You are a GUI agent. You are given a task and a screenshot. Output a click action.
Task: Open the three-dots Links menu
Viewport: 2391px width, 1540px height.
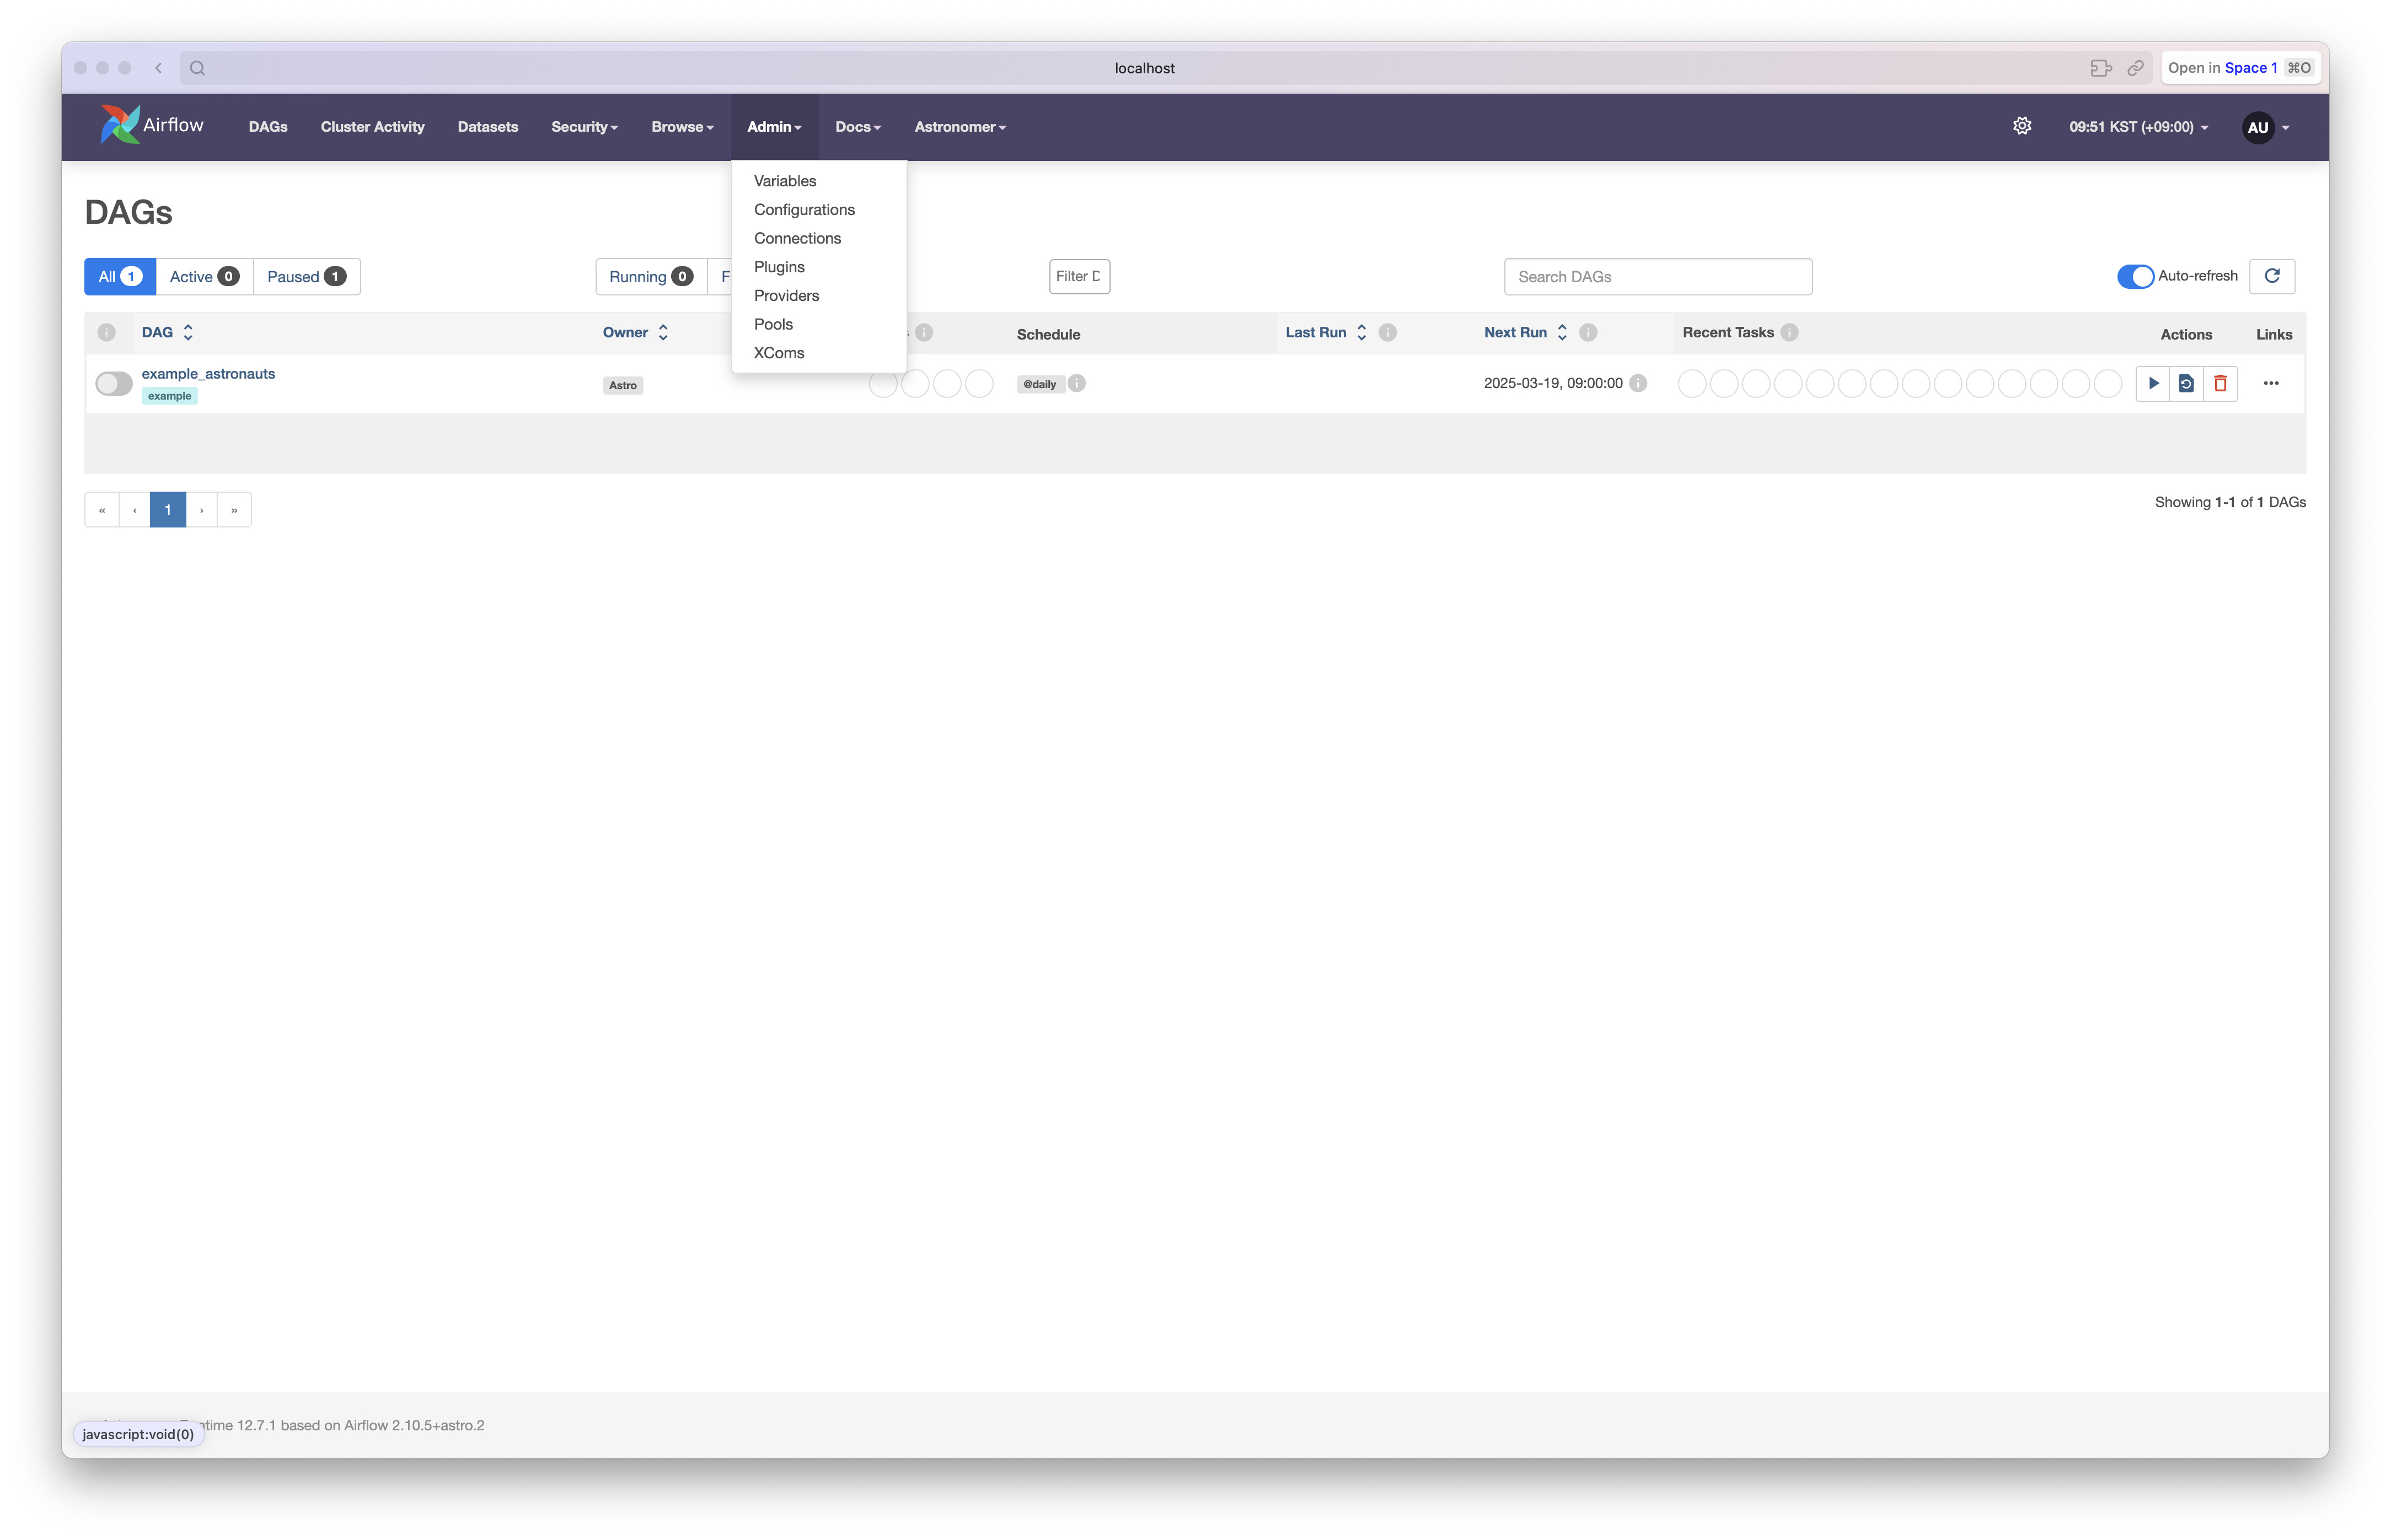click(2270, 383)
